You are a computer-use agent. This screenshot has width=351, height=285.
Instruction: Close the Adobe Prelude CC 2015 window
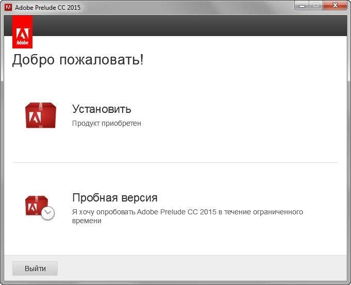click(x=335, y=6)
